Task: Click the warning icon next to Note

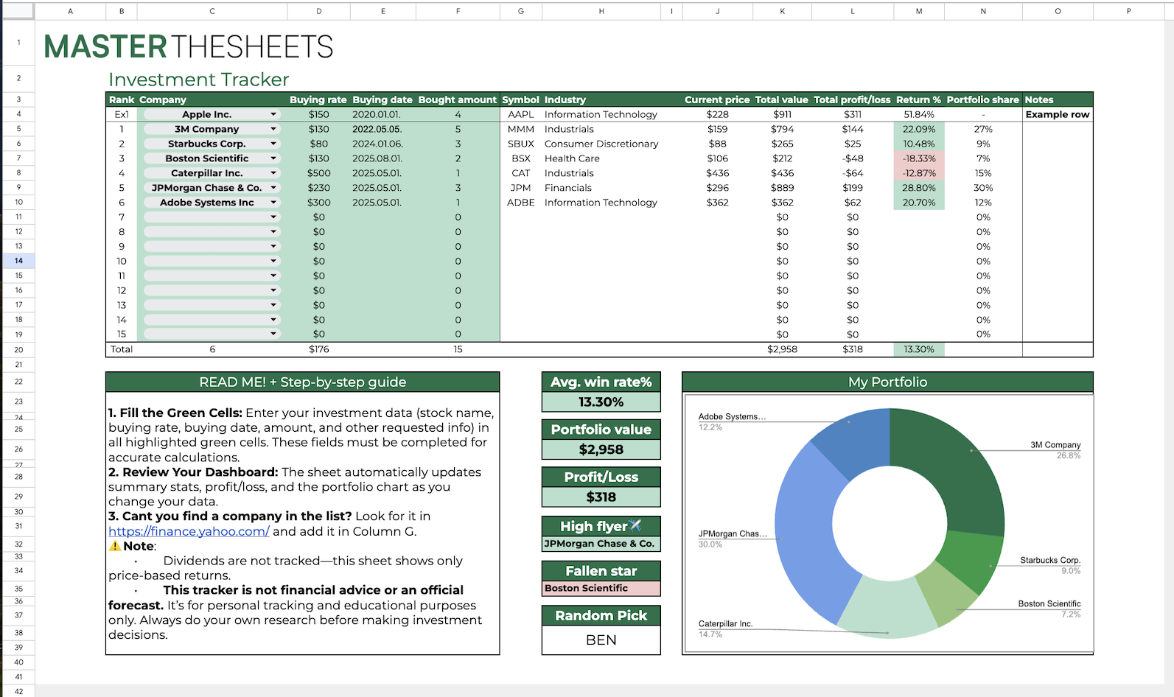Action: point(115,546)
